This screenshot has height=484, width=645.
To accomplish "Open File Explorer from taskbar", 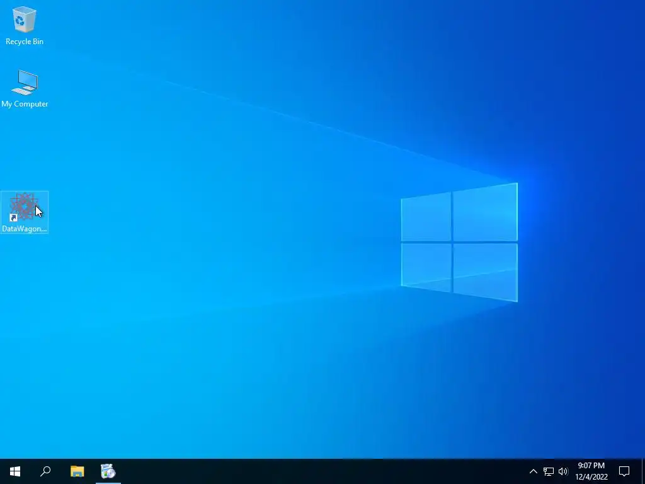I will pos(77,471).
